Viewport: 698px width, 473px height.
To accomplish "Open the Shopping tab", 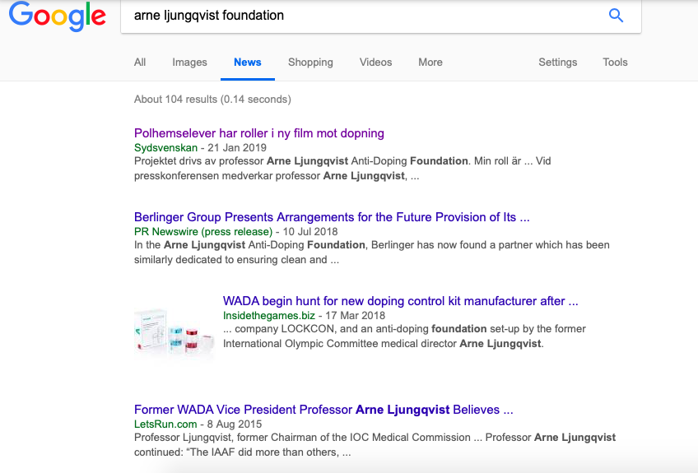I will [310, 63].
